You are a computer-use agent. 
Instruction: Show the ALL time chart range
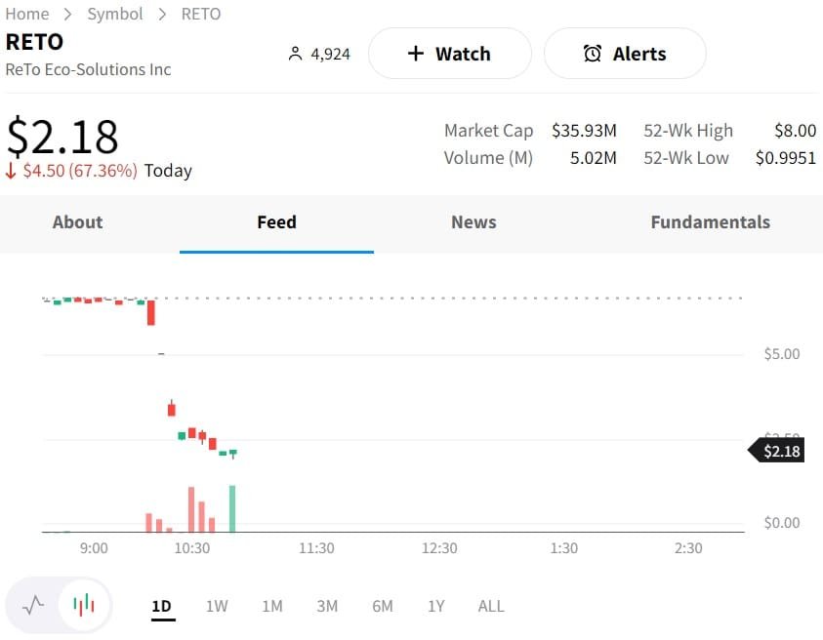pos(491,606)
